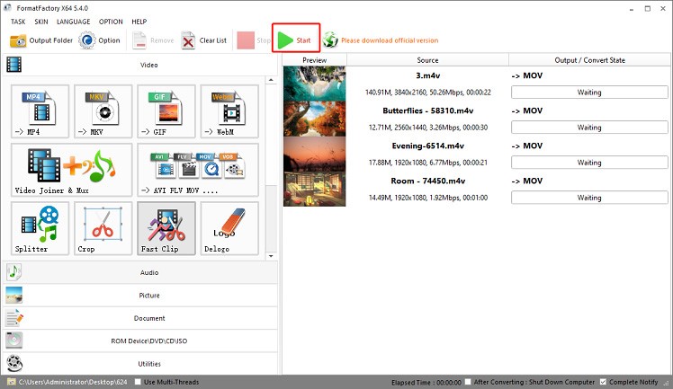This screenshot has width=673, height=389.
Task: Click the Output / Convert State column header
Action: click(x=589, y=60)
